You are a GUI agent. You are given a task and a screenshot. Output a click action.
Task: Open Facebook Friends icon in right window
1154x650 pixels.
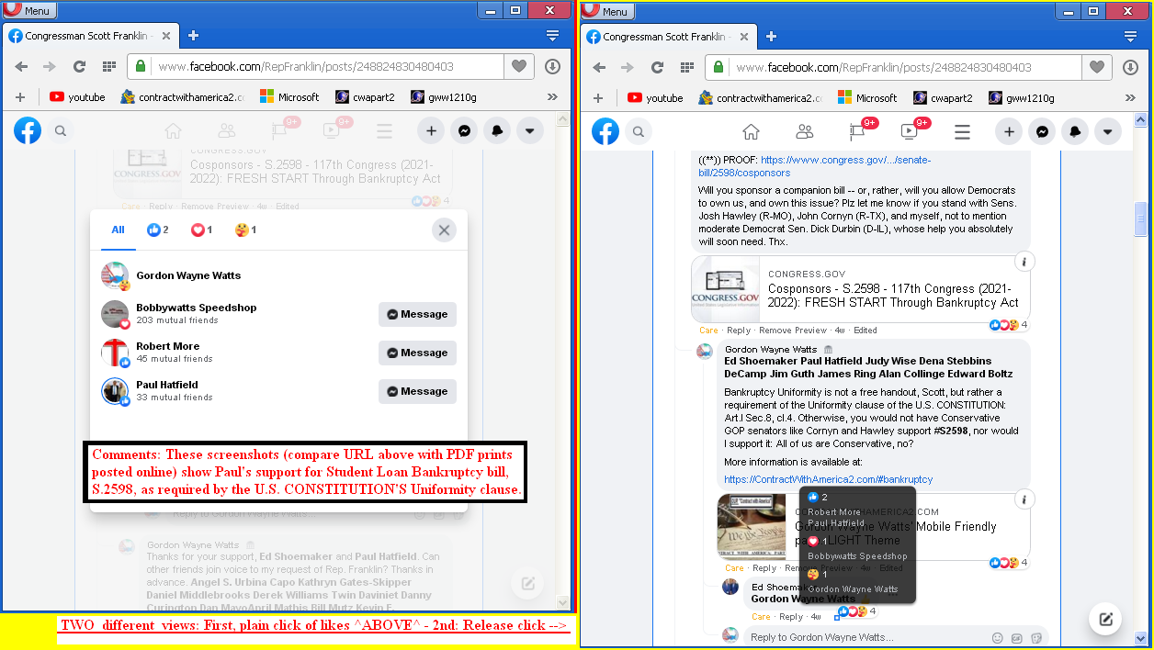[804, 131]
